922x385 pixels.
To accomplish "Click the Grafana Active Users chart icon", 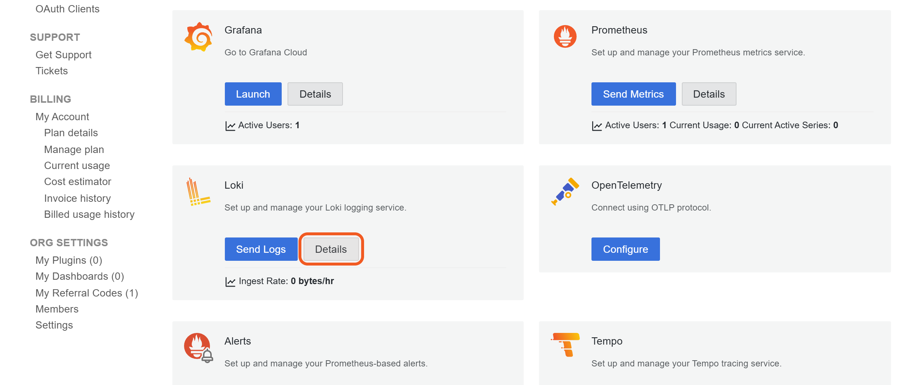I will click(x=230, y=126).
